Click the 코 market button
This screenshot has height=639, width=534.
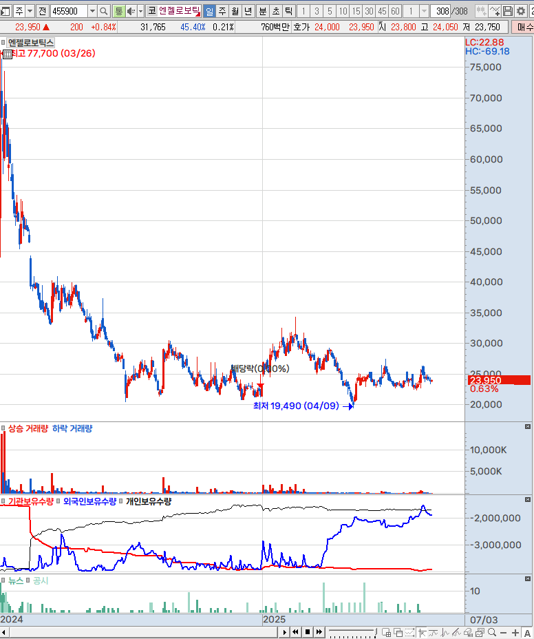(x=152, y=11)
